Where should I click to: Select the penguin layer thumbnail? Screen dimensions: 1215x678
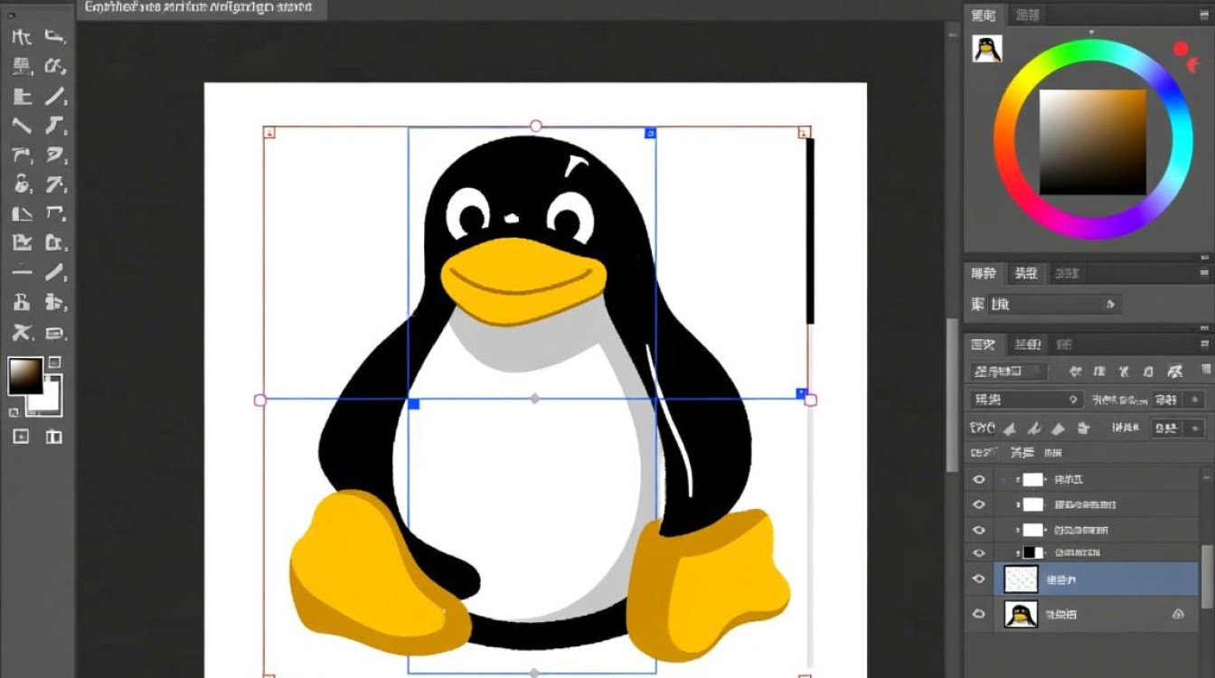click(1021, 613)
